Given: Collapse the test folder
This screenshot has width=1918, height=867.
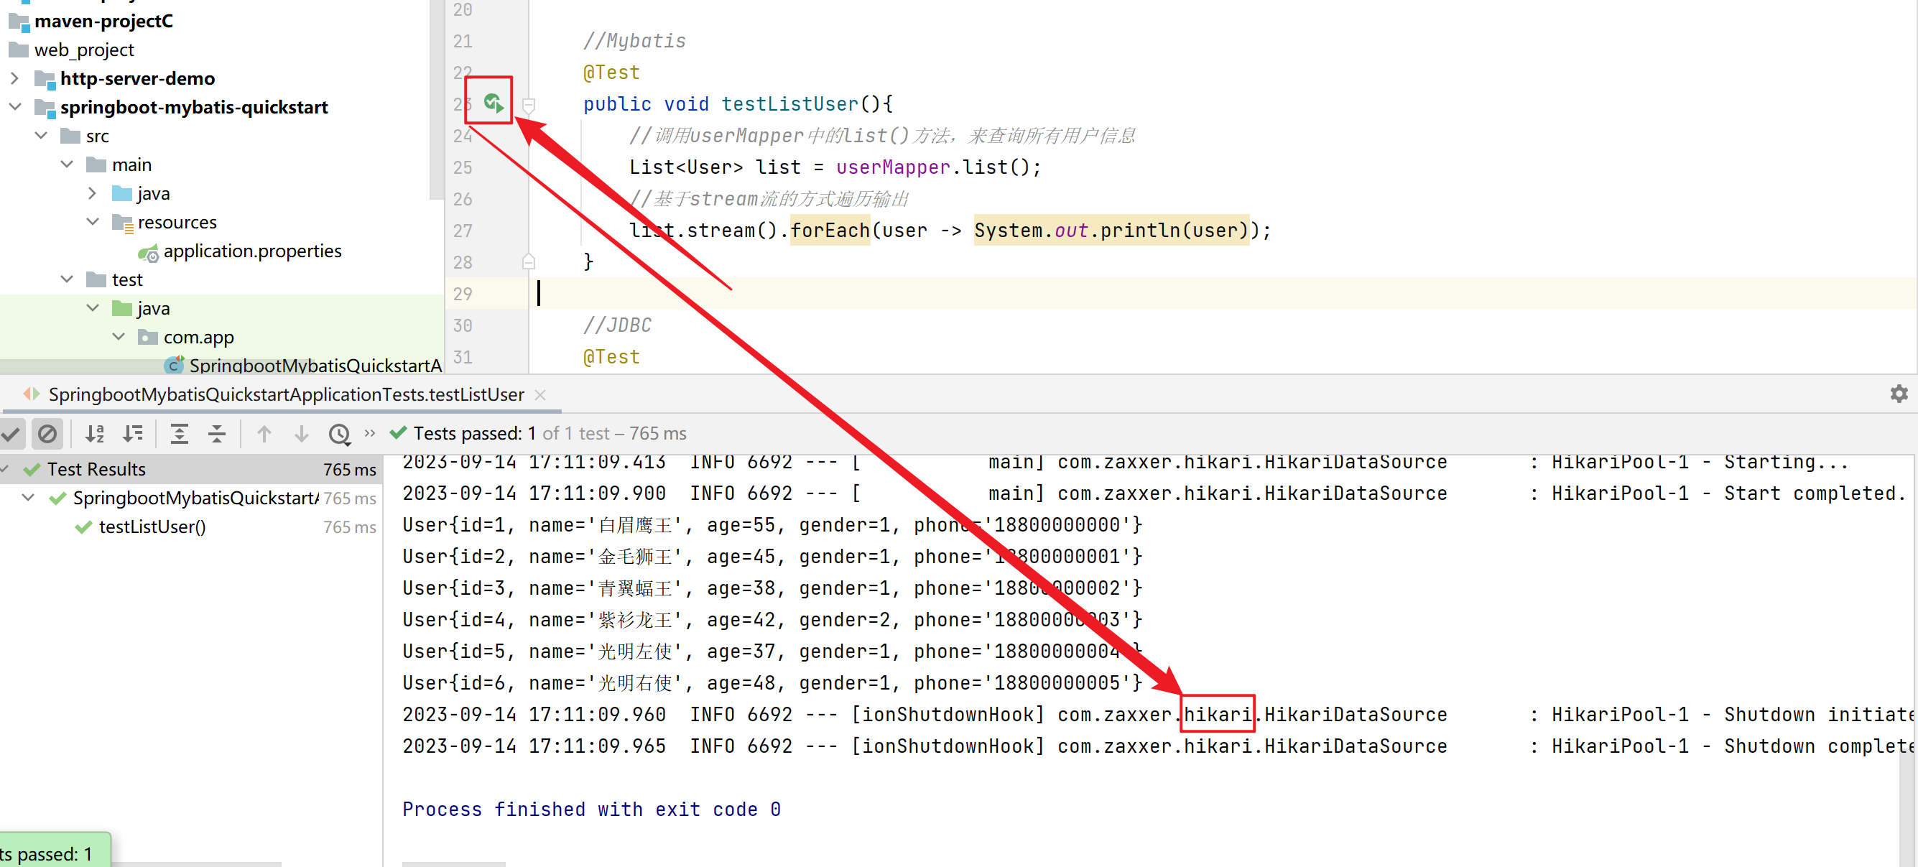Looking at the screenshot, I should (67, 279).
